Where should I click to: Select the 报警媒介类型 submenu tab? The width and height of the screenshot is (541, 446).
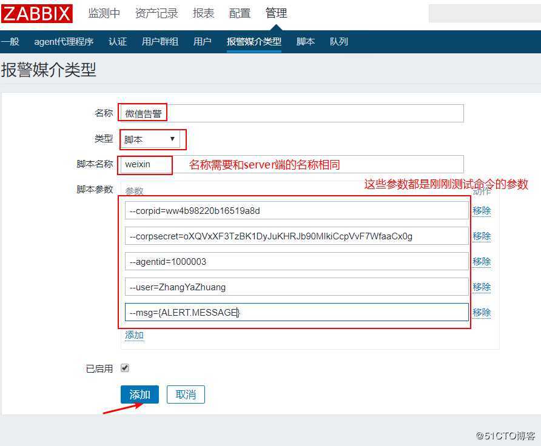pos(254,42)
